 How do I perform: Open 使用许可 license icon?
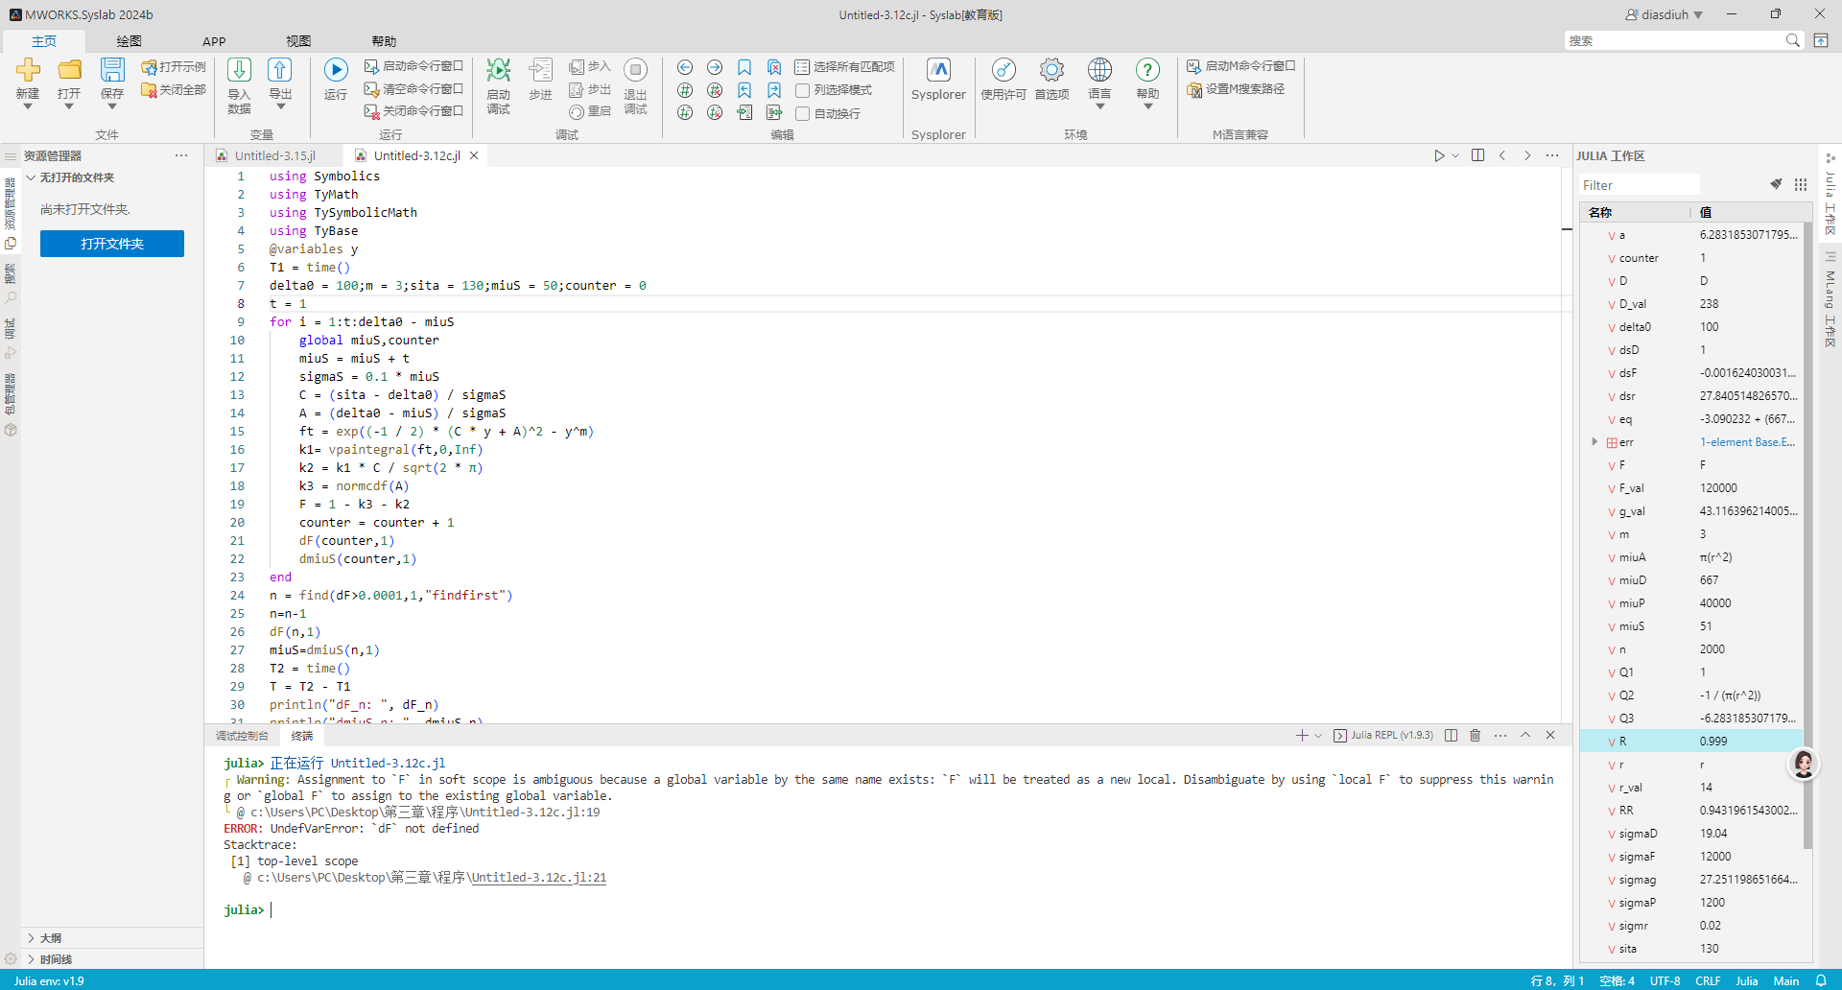[x=1004, y=70]
